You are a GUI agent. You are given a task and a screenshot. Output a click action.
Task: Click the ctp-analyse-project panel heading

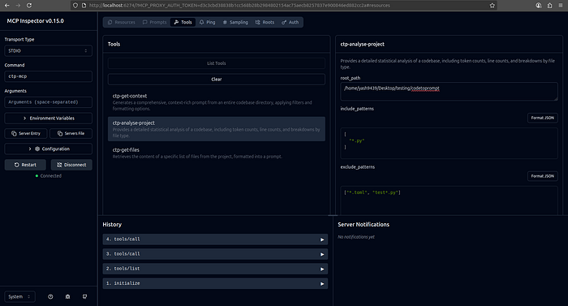362,44
